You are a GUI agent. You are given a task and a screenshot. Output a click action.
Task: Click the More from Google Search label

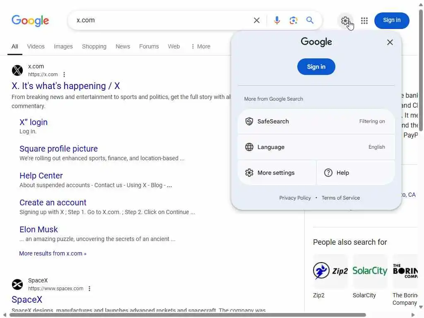point(273,99)
